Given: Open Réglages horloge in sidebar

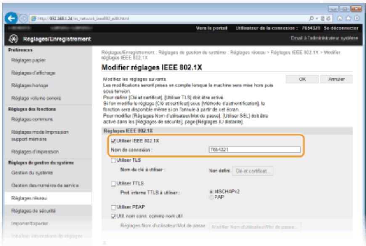Looking at the screenshot, I should (x=29, y=86).
